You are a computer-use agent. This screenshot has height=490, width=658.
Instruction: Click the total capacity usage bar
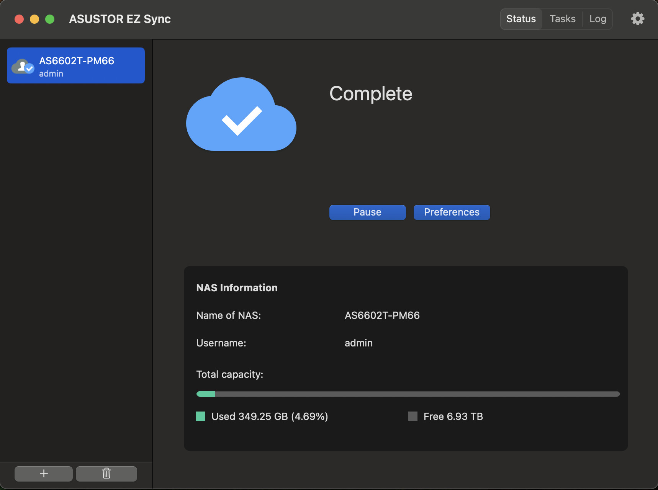pyautogui.click(x=408, y=394)
